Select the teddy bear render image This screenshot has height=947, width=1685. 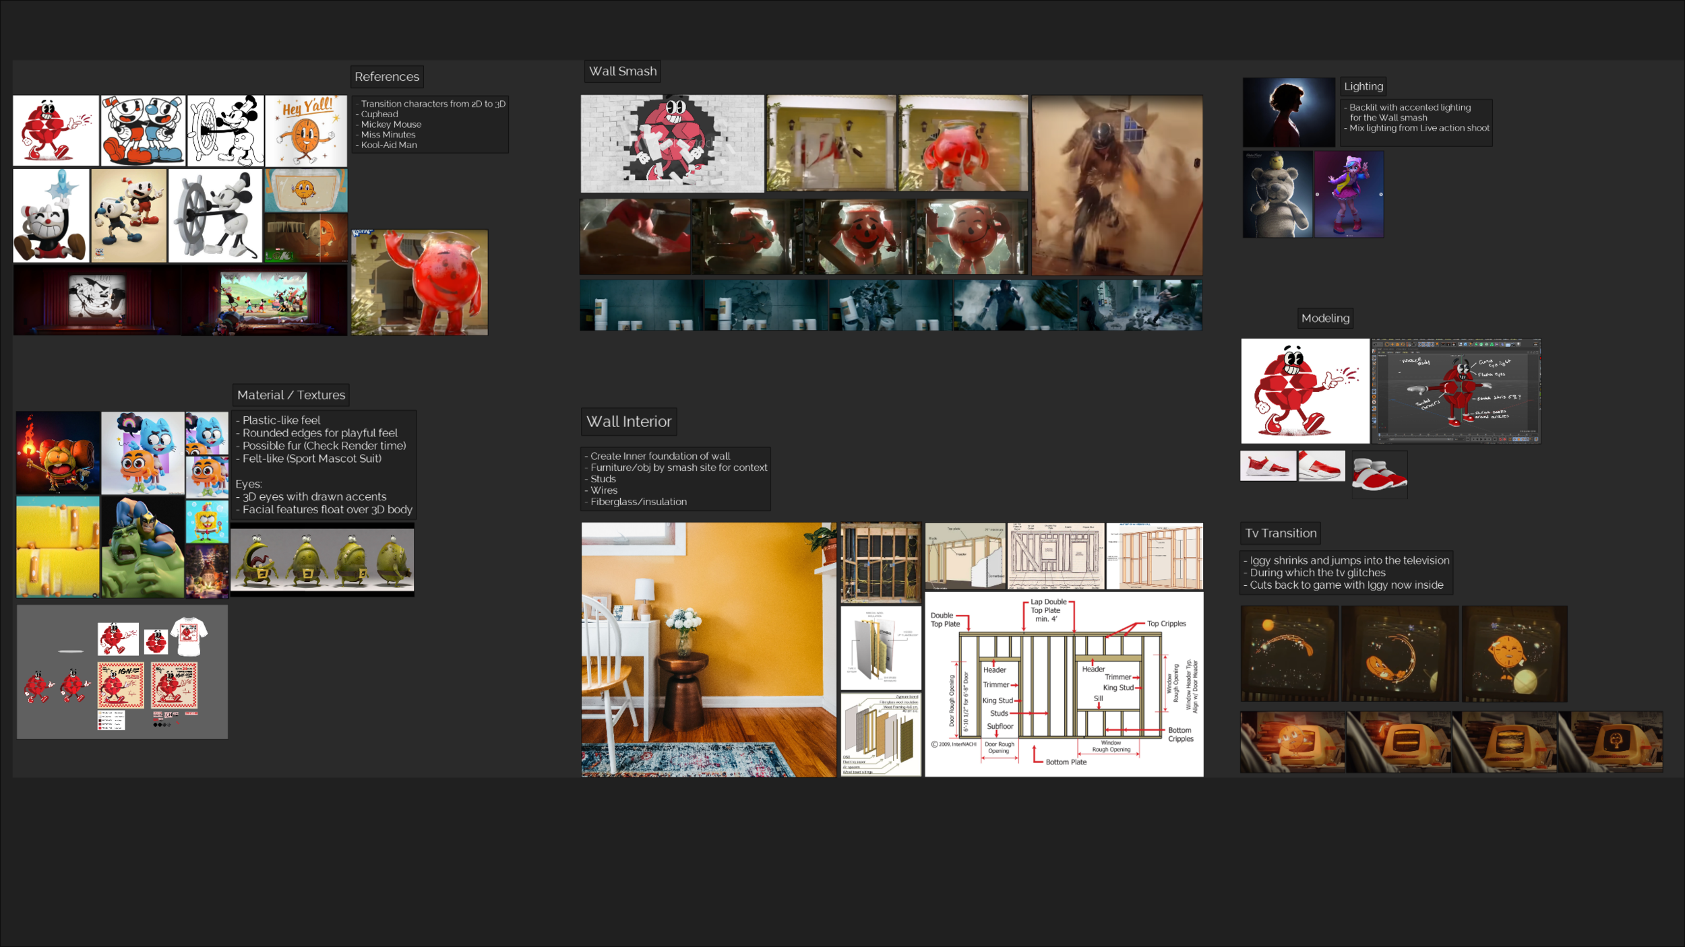click(x=1277, y=195)
